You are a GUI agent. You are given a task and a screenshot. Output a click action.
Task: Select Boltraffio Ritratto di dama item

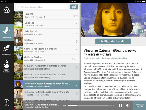coord(47,67)
